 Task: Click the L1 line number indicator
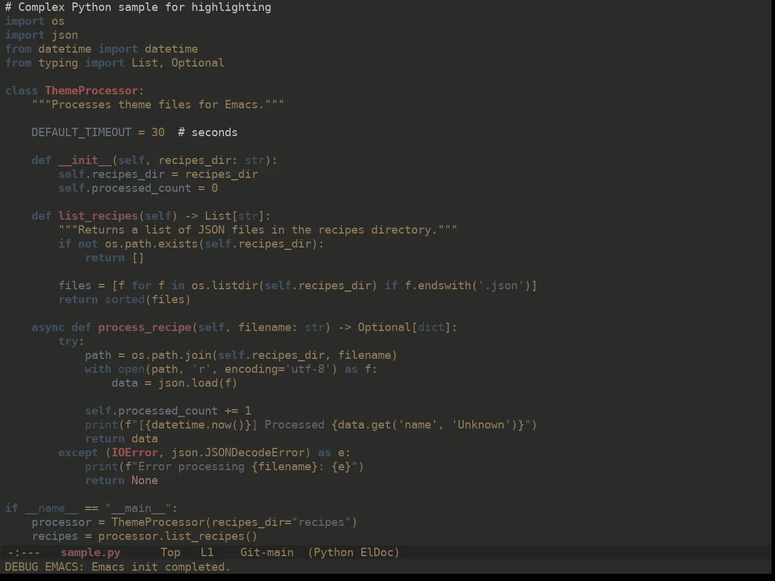tap(207, 553)
